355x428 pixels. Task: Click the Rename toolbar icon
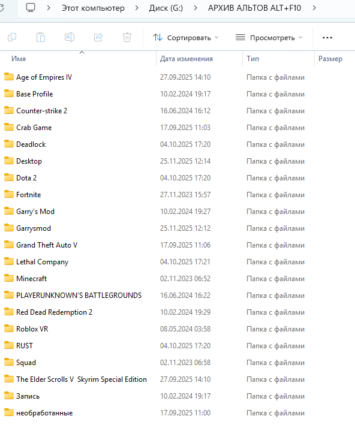tap(70, 37)
